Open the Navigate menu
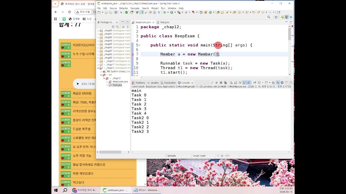 point(135,8)
